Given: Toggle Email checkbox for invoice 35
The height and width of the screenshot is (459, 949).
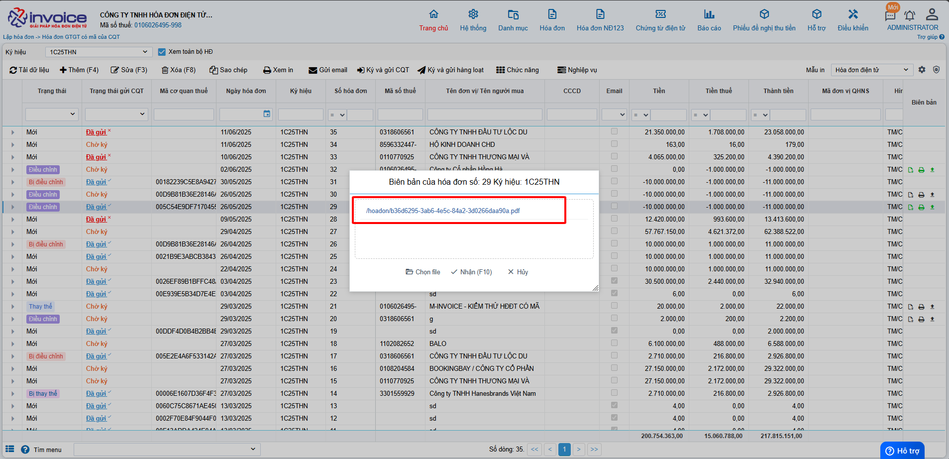Looking at the screenshot, I should coord(614,131).
